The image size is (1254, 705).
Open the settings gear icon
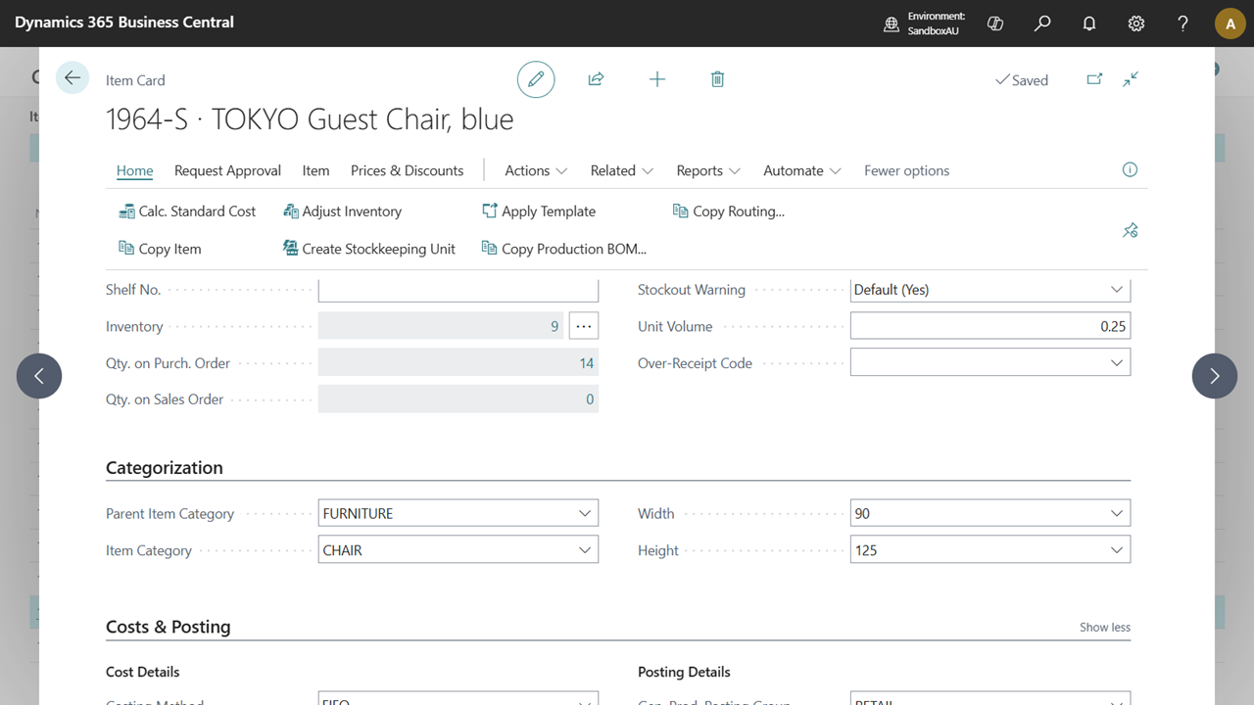[x=1135, y=23]
